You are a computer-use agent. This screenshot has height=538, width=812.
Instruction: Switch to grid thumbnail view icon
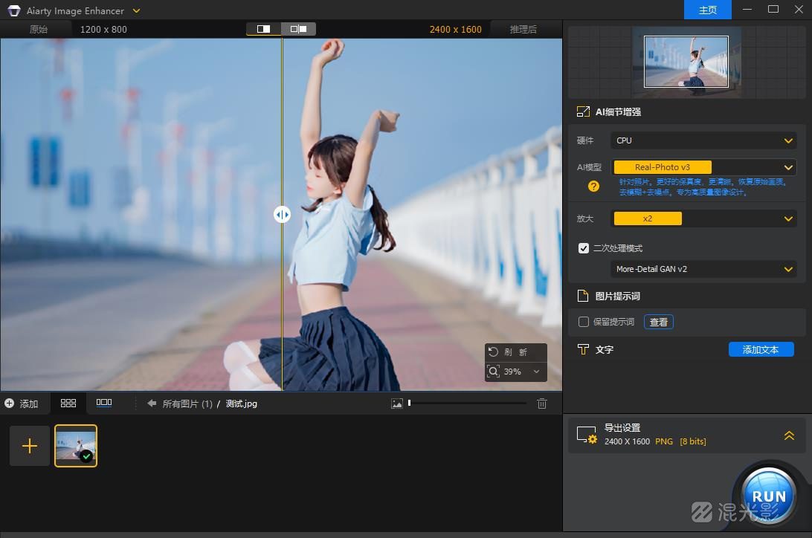(x=68, y=403)
